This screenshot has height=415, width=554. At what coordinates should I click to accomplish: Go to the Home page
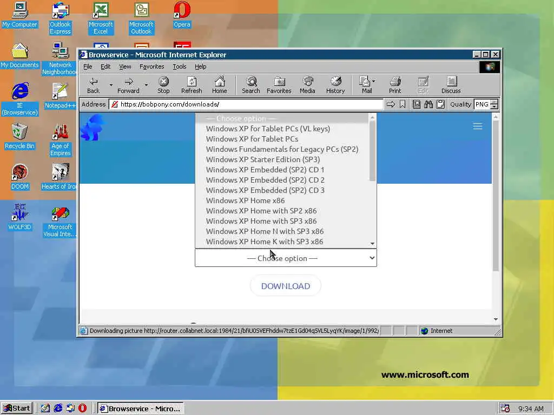[x=220, y=85]
